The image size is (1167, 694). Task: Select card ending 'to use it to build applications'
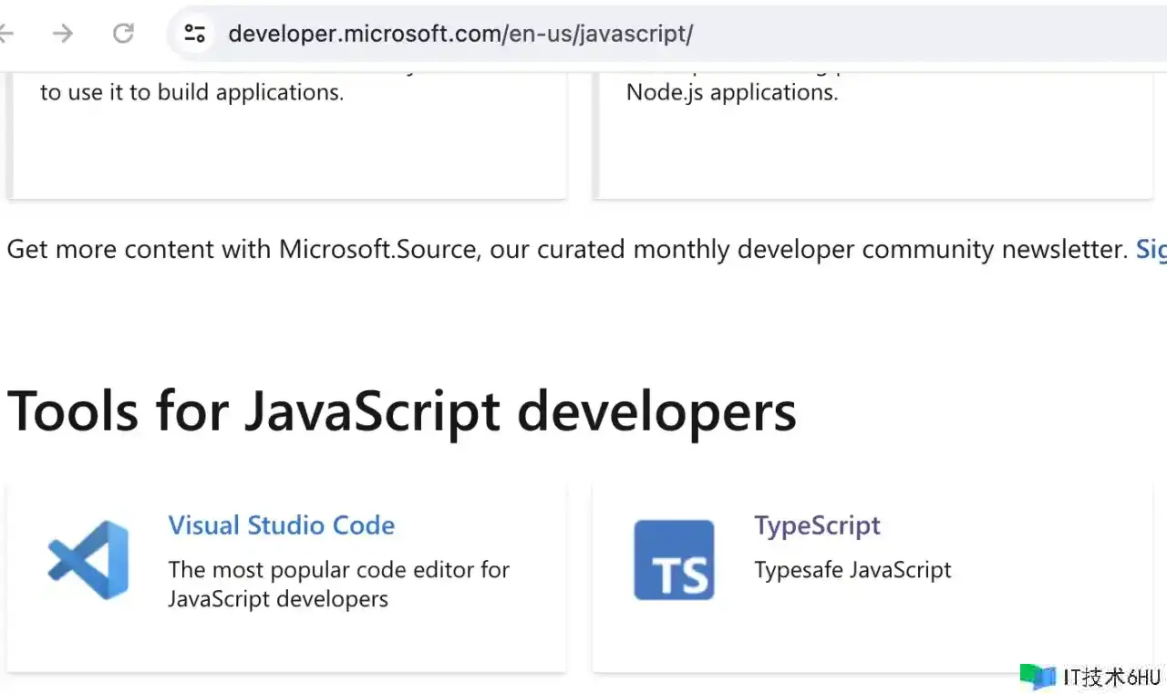point(286,137)
